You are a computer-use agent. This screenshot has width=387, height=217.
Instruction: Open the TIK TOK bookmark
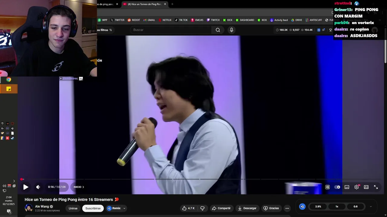point(181,20)
